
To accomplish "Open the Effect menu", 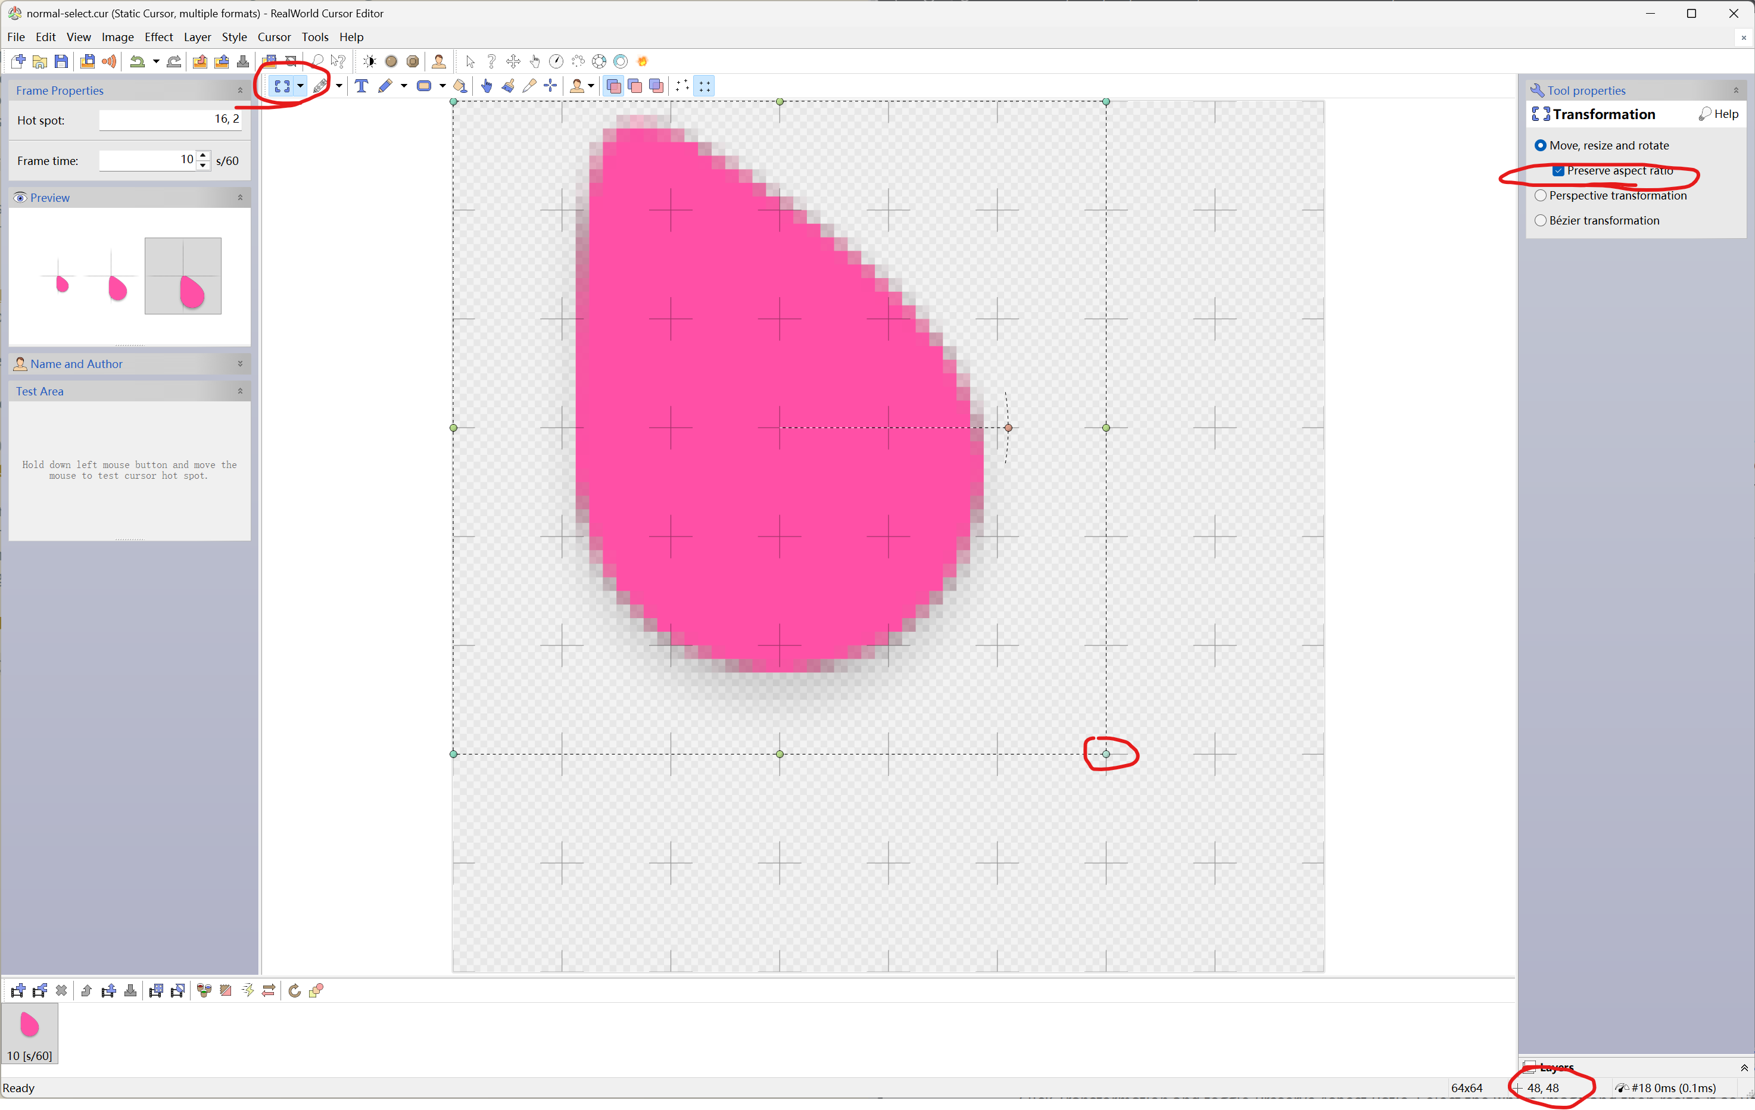I will 158,37.
